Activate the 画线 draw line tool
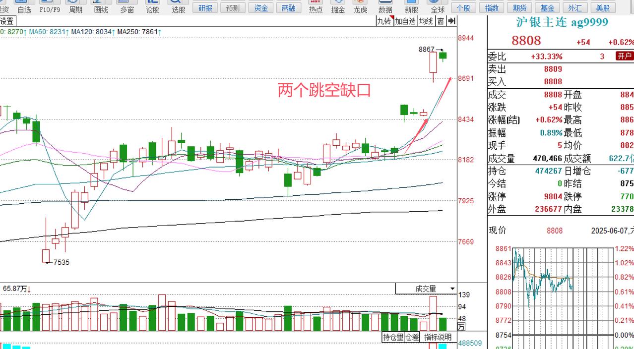 [101, 6]
